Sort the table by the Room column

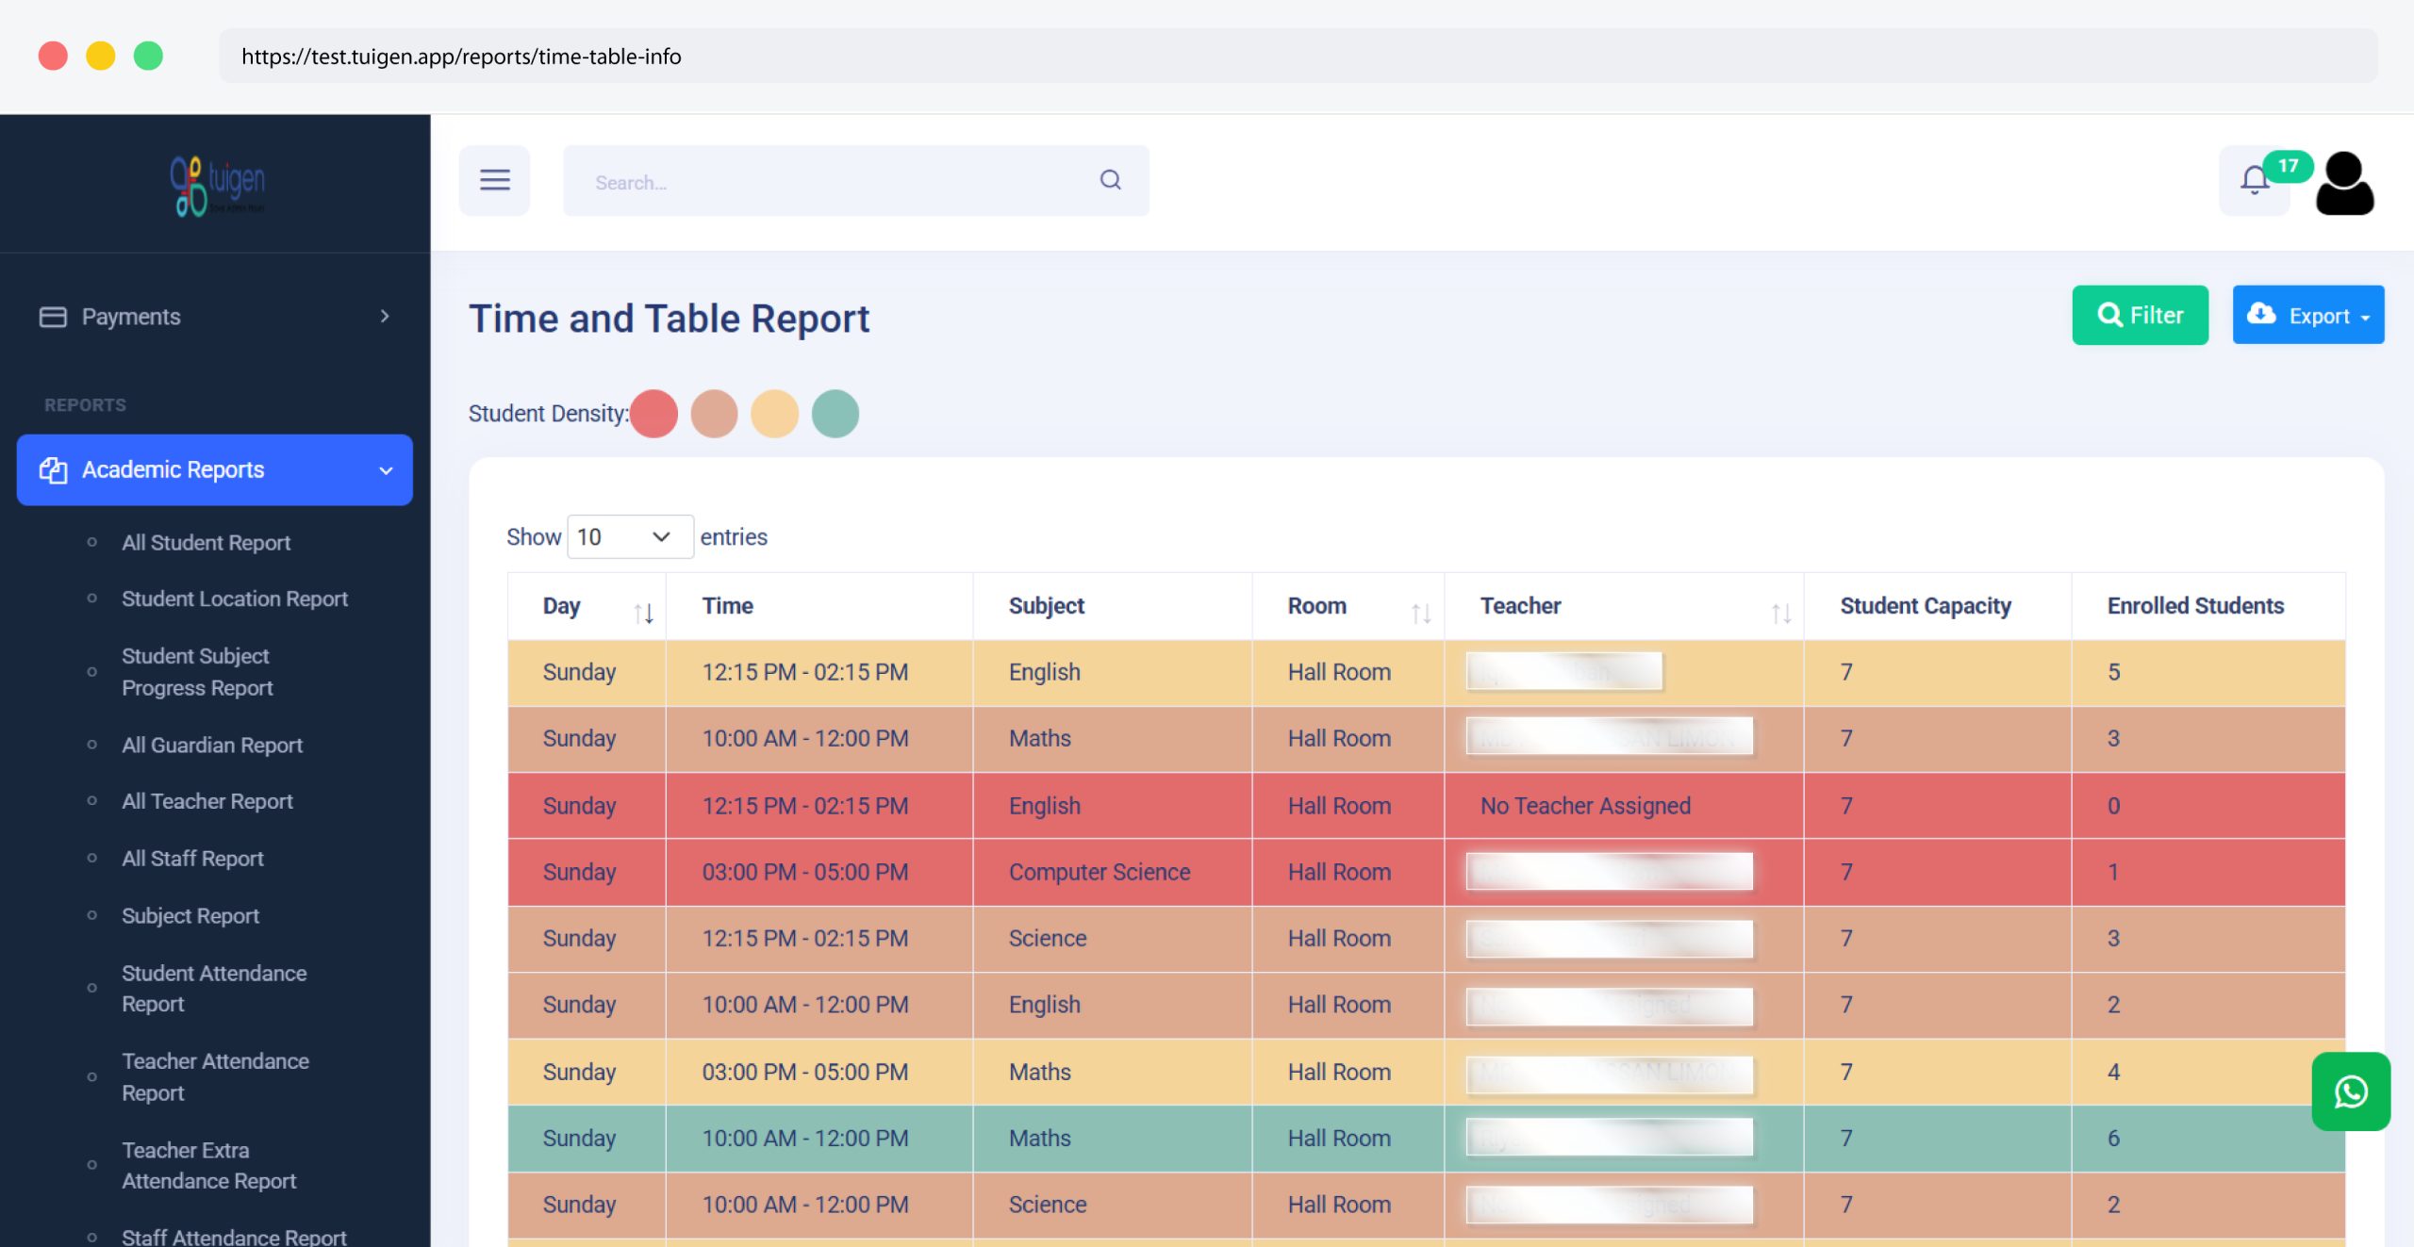point(1421,611)
